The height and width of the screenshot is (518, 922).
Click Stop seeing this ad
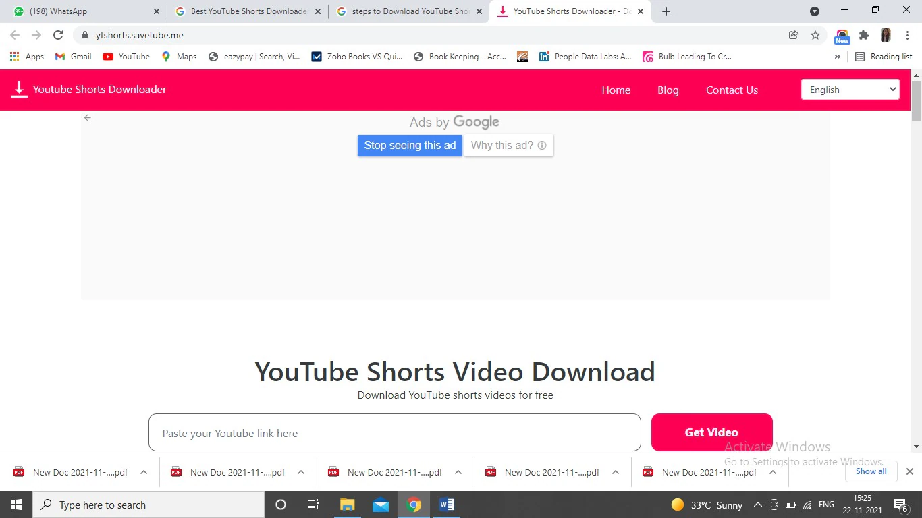(410, 146)
